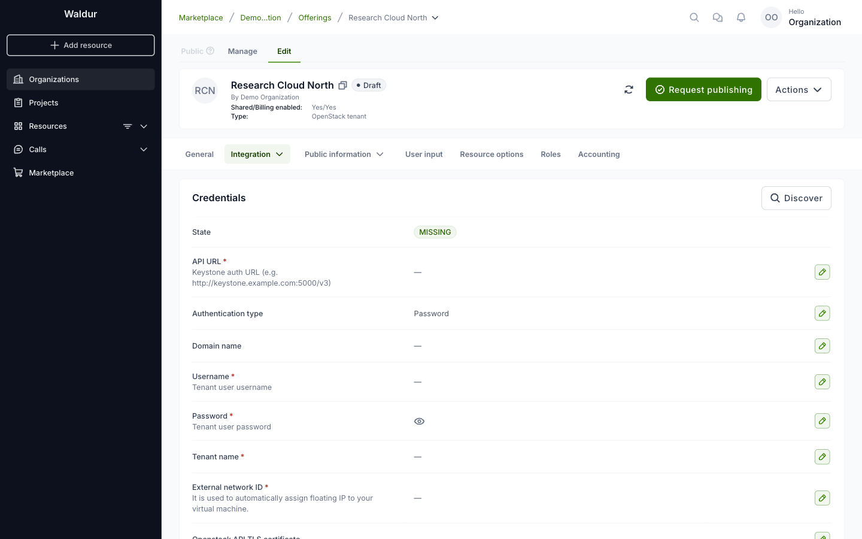Go to the General section tab
This screenshot has height=539, width=862.
click(199, 154)
